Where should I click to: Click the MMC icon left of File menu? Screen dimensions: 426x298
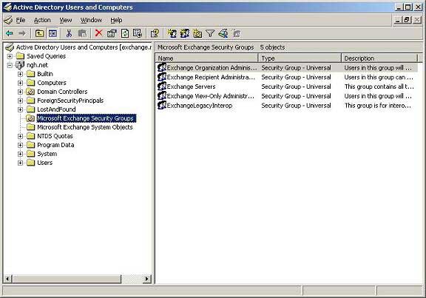8,20
